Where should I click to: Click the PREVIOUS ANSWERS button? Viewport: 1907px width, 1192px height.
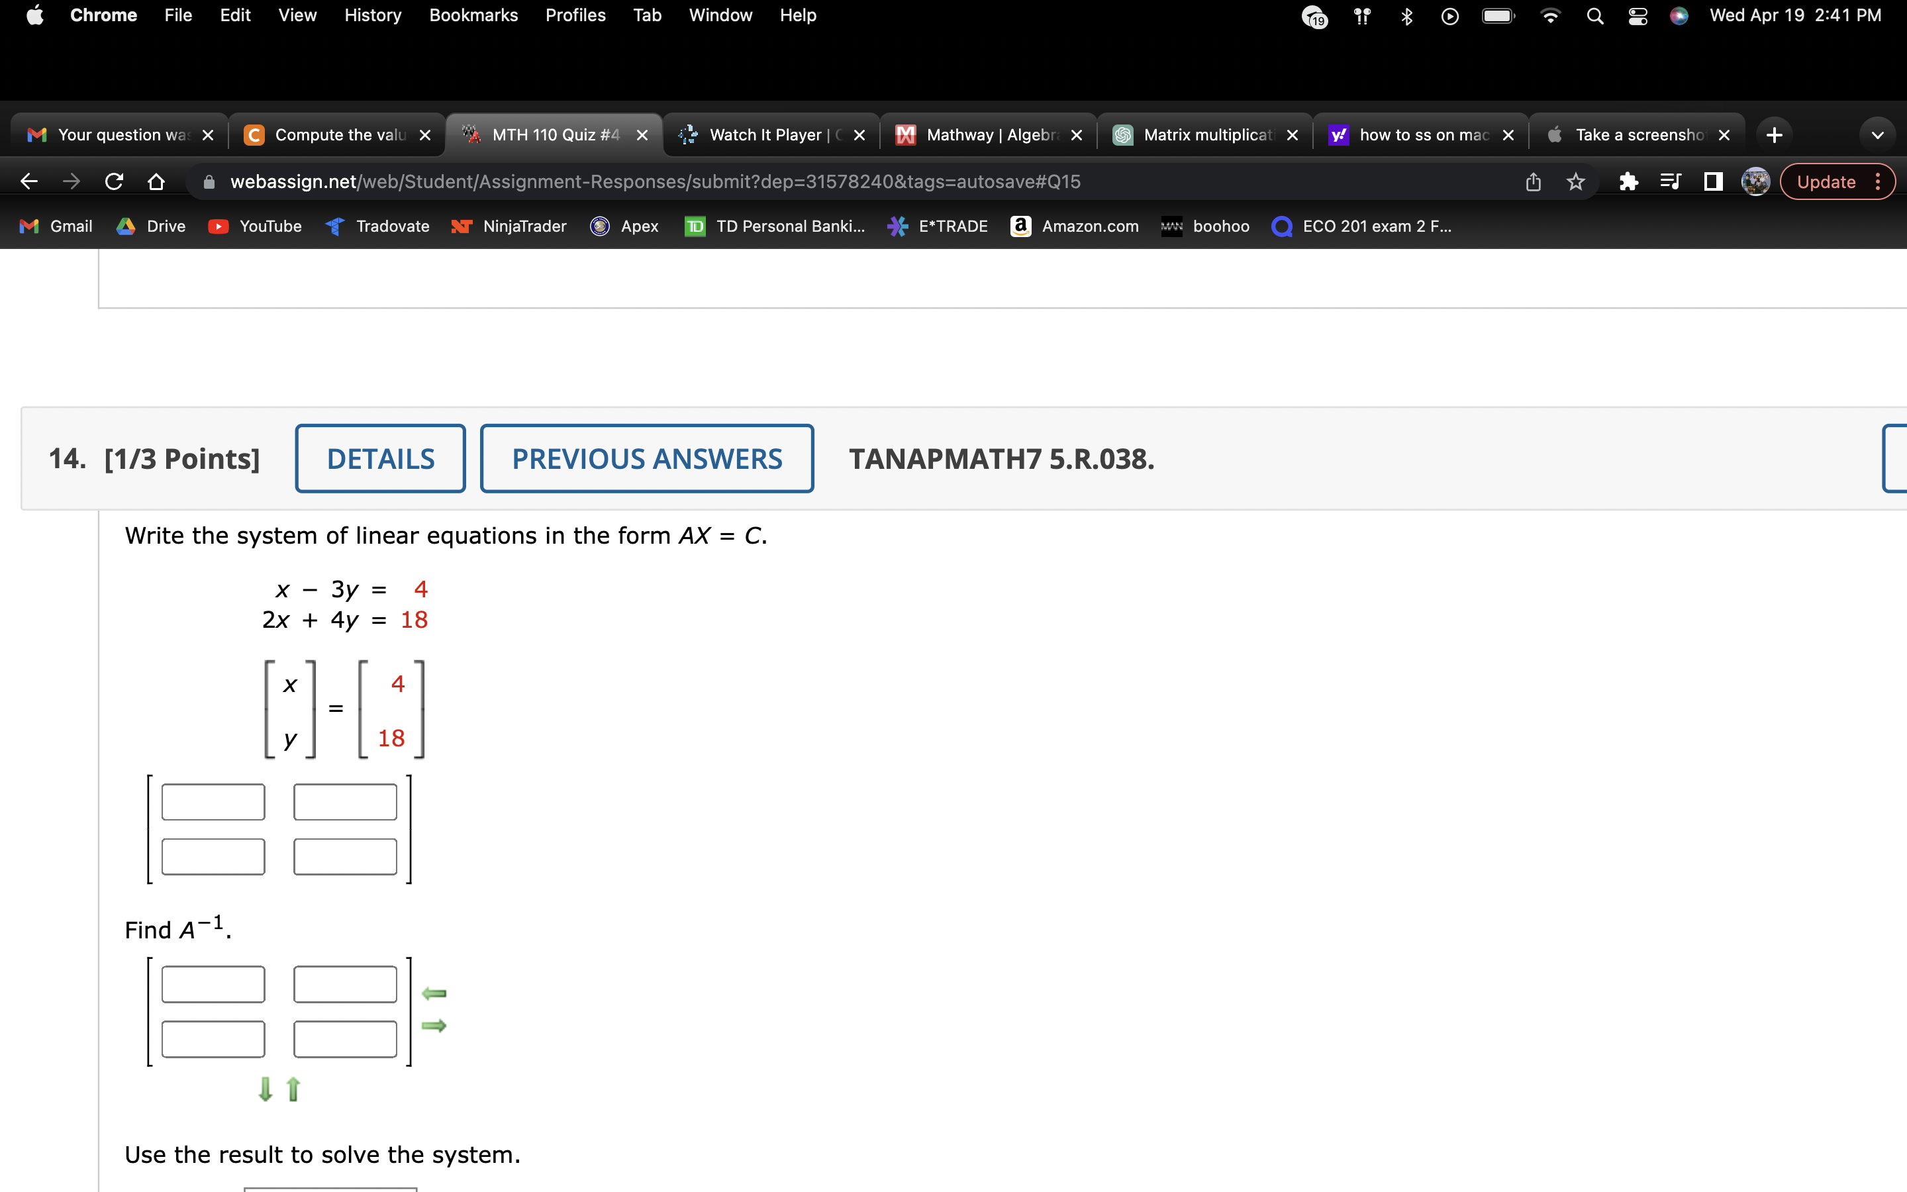[646, 458]
